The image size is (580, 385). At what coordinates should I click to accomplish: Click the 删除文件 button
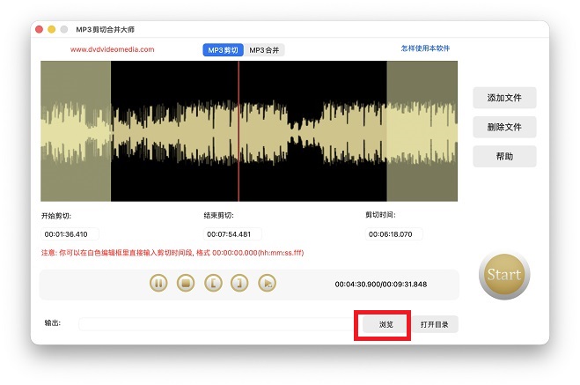pyautogui.click(x=504, y=127)
